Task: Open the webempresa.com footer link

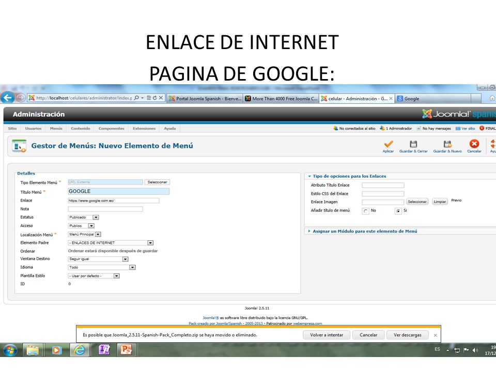Action: [x=307, y=323]
